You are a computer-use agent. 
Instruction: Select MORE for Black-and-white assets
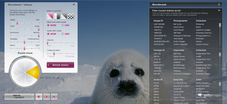tap(52, 25)
